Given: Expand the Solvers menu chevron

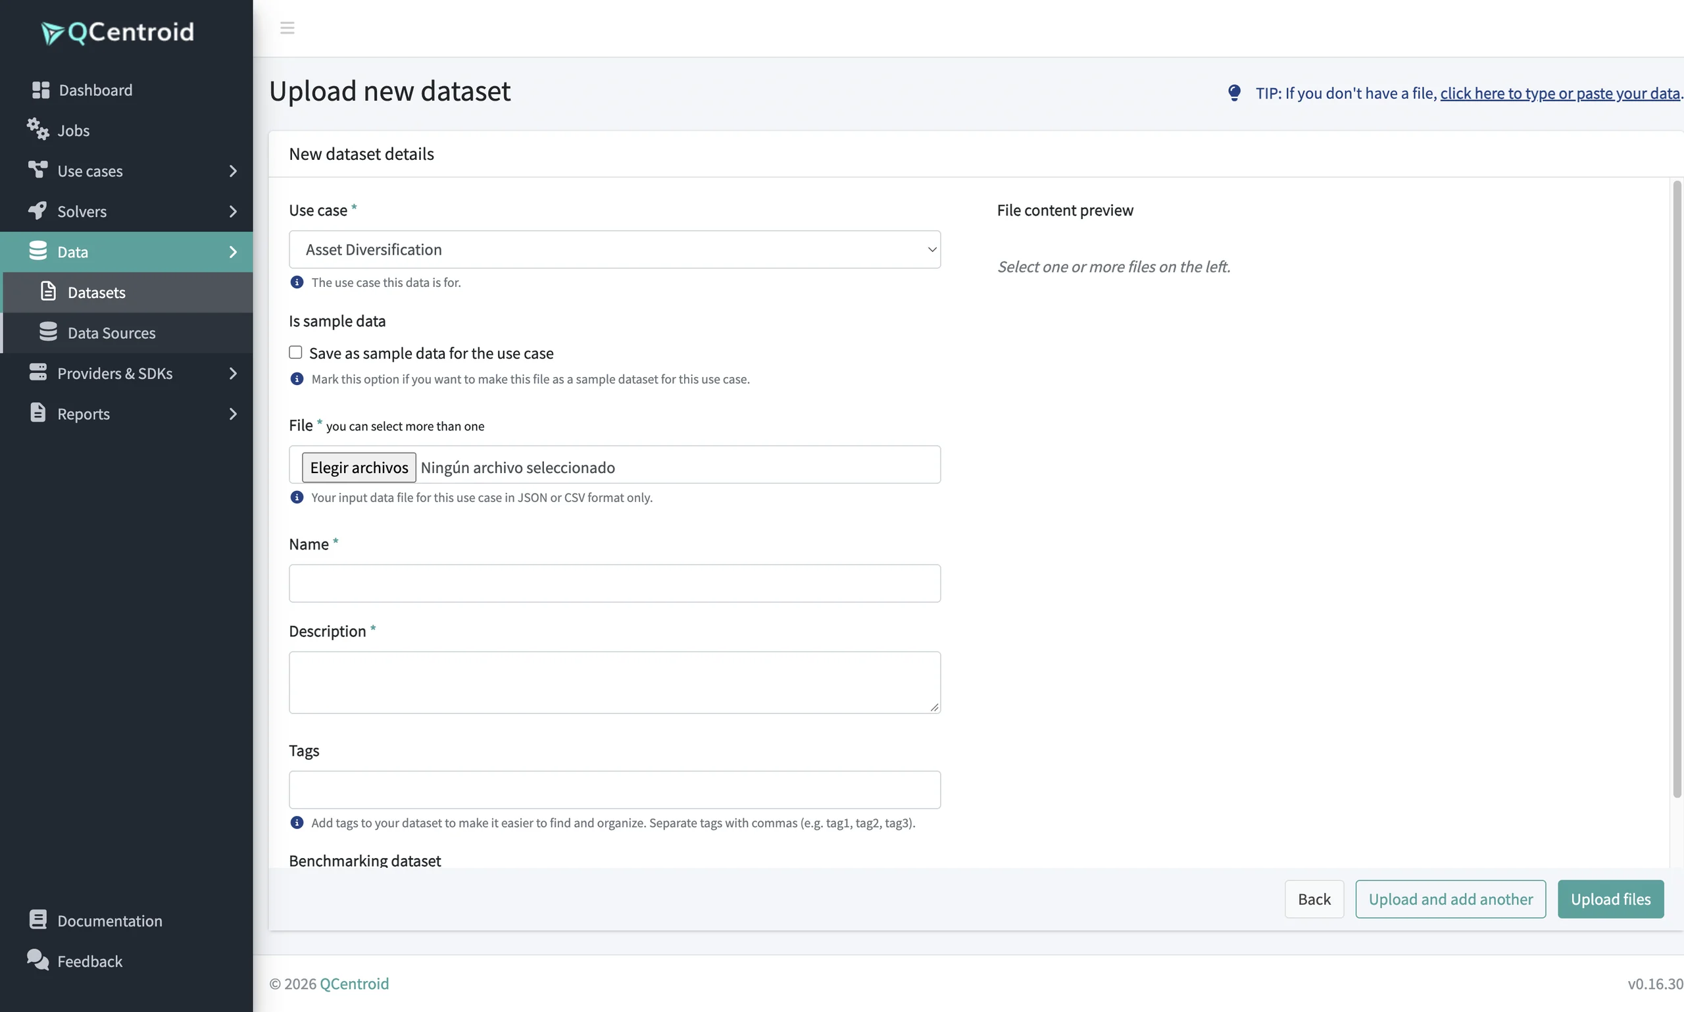Looking at the screenshot, I should click(232, 211).
